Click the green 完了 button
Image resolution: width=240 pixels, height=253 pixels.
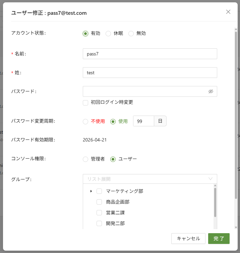(x=219, y=239)
